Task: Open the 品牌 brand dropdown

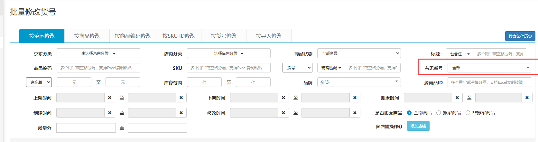Action: pyautogui.click(x=359, y=82)
